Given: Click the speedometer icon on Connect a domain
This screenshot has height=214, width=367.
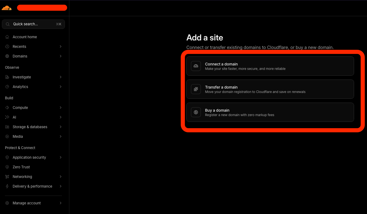Looking at the screenshot, I should [x=196, y=66].
